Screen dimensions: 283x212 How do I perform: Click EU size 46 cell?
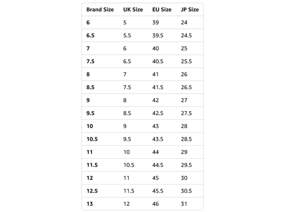click(x=155, y=204)
